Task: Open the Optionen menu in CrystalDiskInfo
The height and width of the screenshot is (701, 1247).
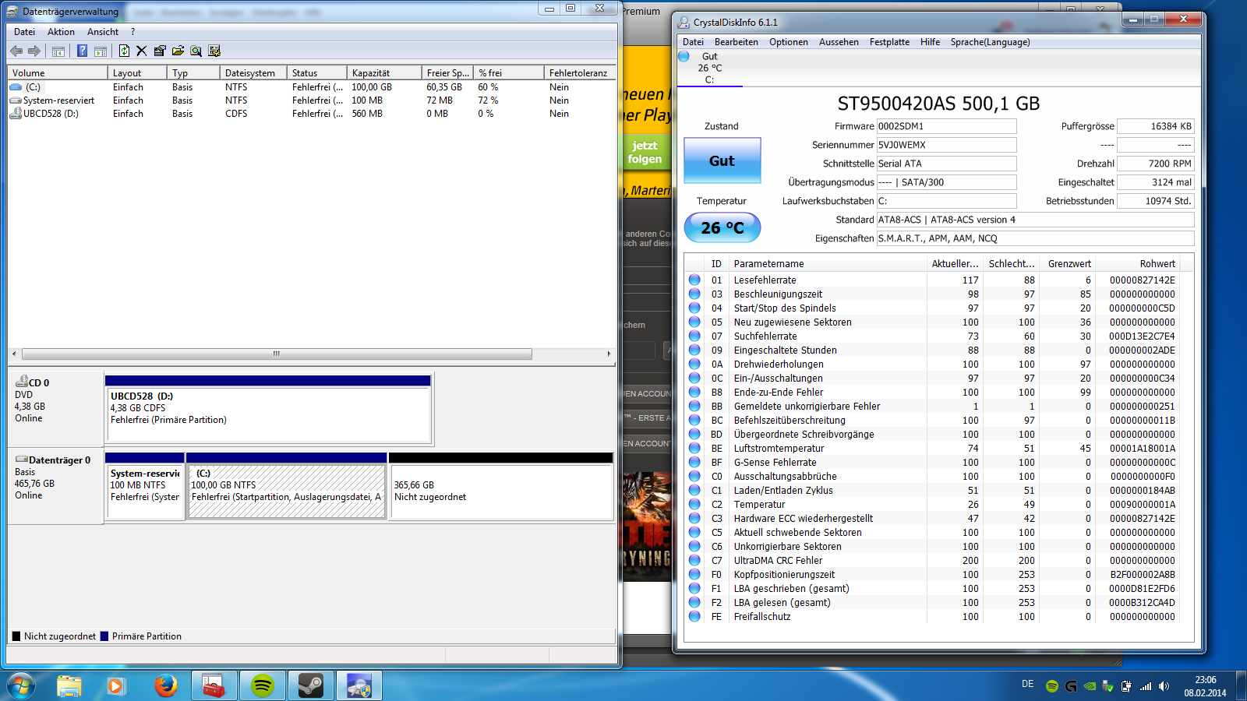Action: pos(789,42)
